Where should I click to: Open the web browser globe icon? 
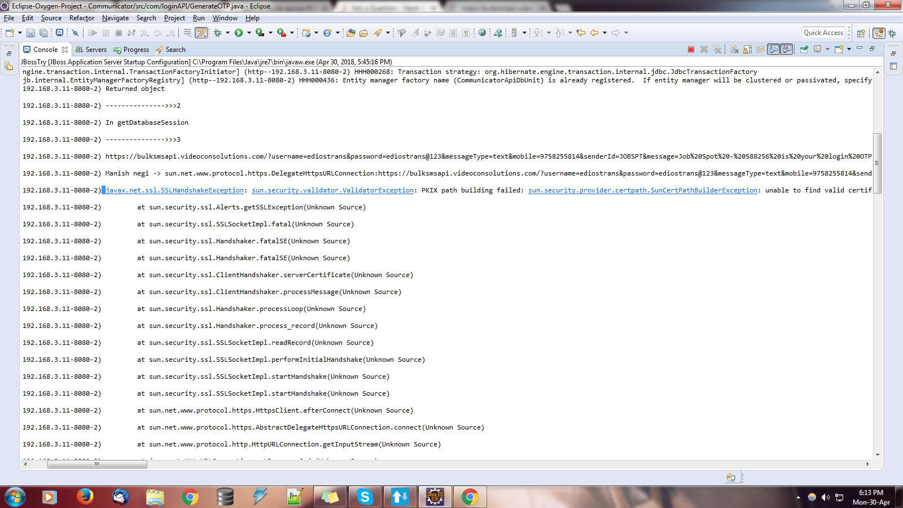tap(482, 33)
